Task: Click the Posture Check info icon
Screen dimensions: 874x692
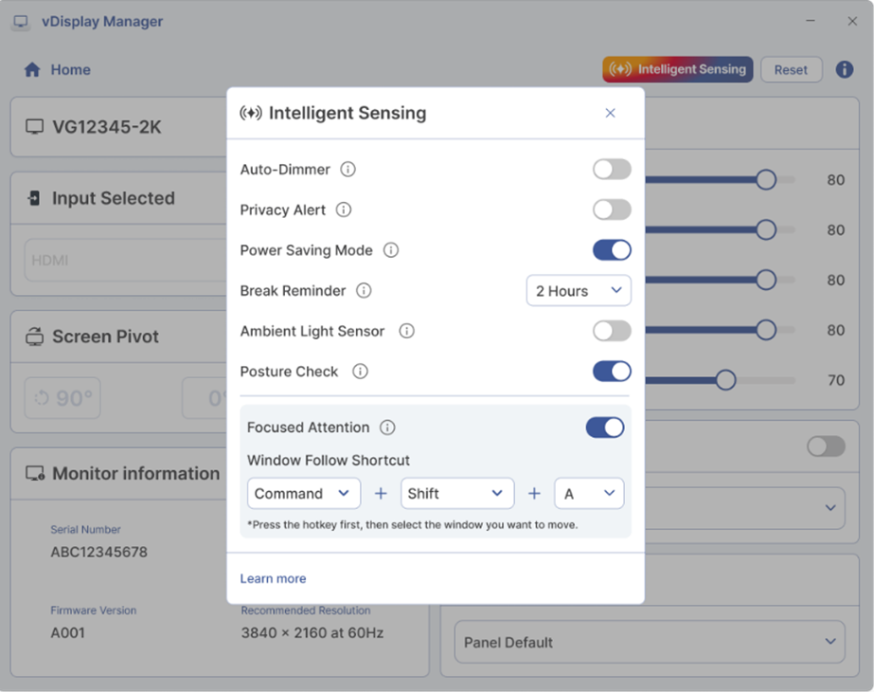Action: coord(359,372)
